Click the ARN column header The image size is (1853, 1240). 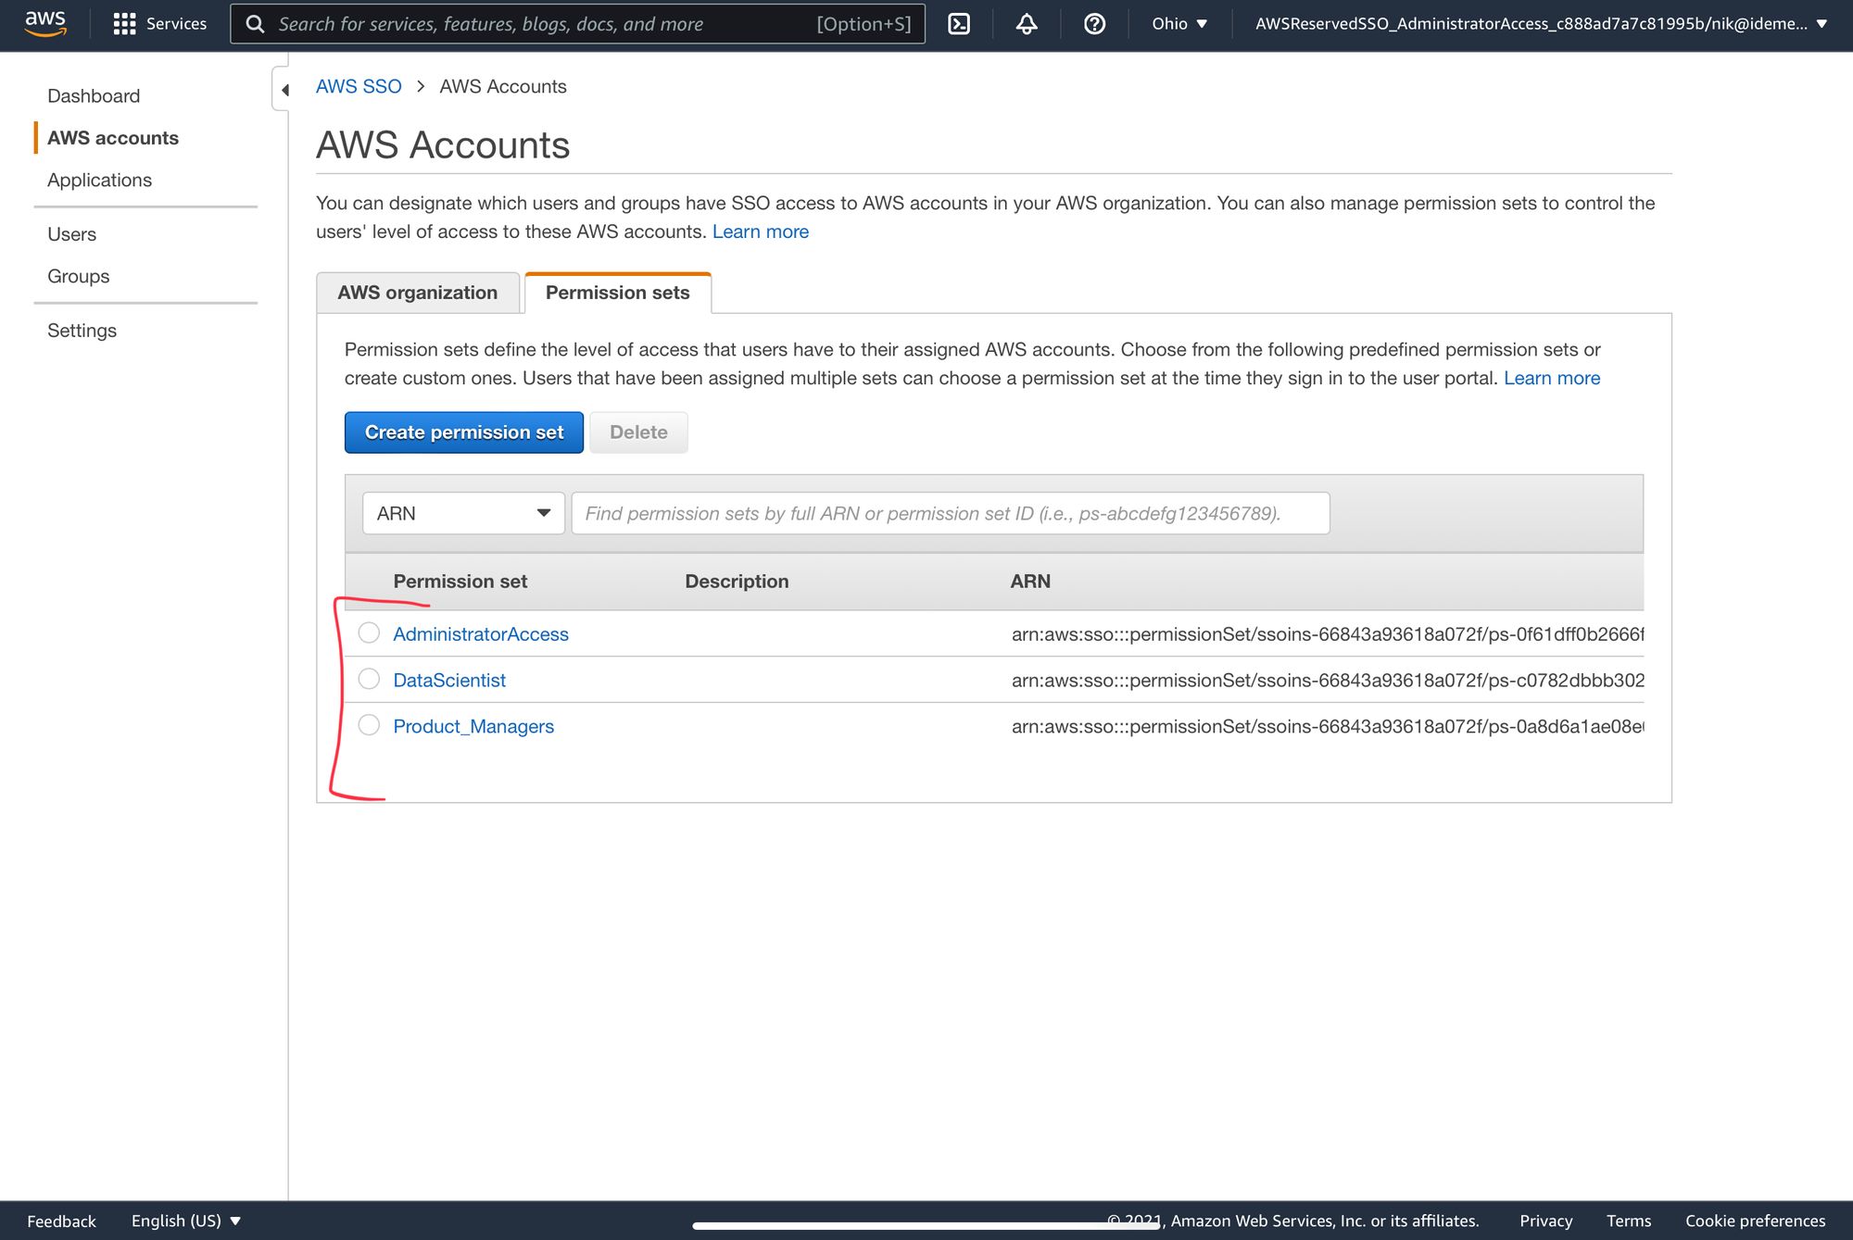[x=1030, y=582]
